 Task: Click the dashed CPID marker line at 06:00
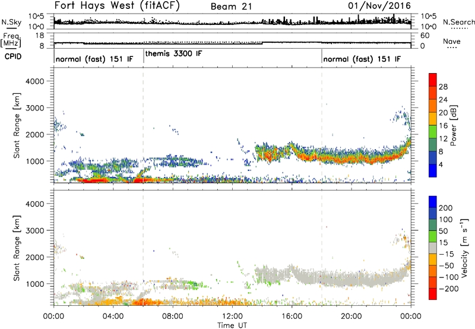click(143, 124)
